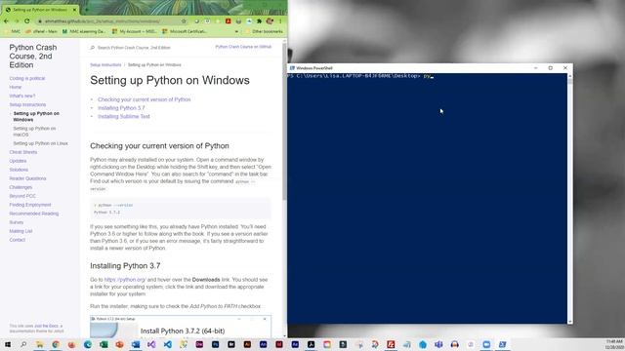Launch purple Visual Studio from the taskbar

[151, 344]
